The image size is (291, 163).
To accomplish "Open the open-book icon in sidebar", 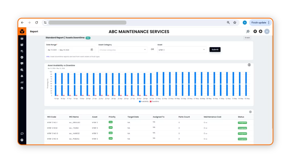I will pos(22,45).
